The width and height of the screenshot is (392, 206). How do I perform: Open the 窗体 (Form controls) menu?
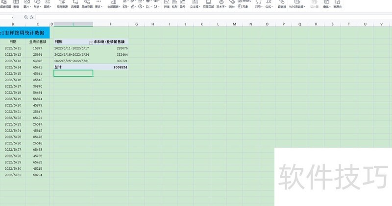point(327,4)
